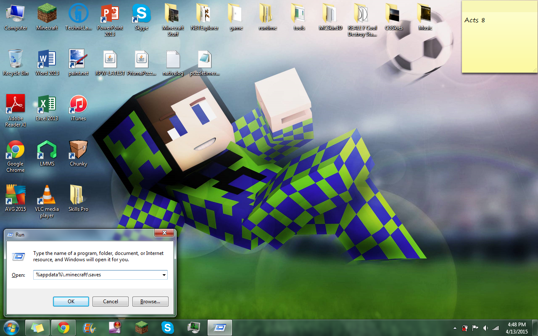
Task: Select the Recycle Bin icon
Action: pos(16,62)
